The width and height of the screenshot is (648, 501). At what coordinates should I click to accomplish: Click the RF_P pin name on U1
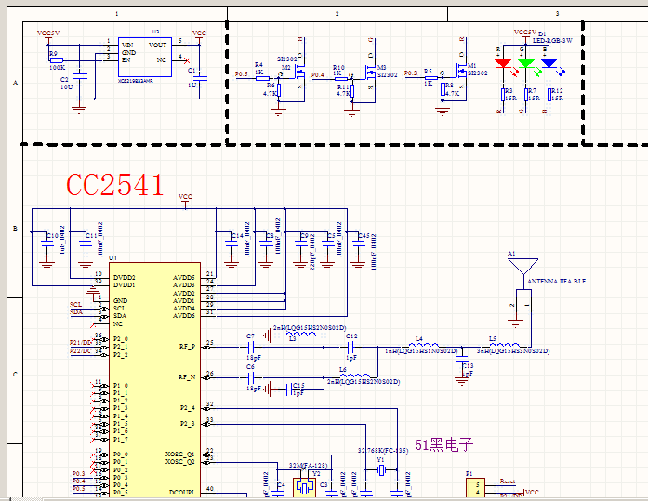(187, 347)
